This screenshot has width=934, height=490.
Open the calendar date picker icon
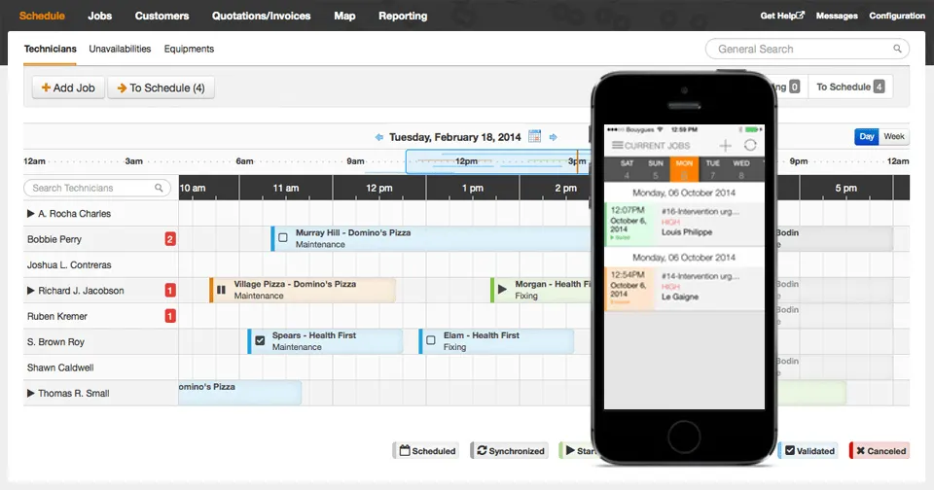pos(534,136)
